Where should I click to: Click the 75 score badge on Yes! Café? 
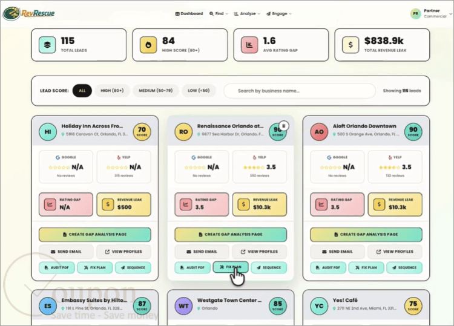(x=413, y=306)
